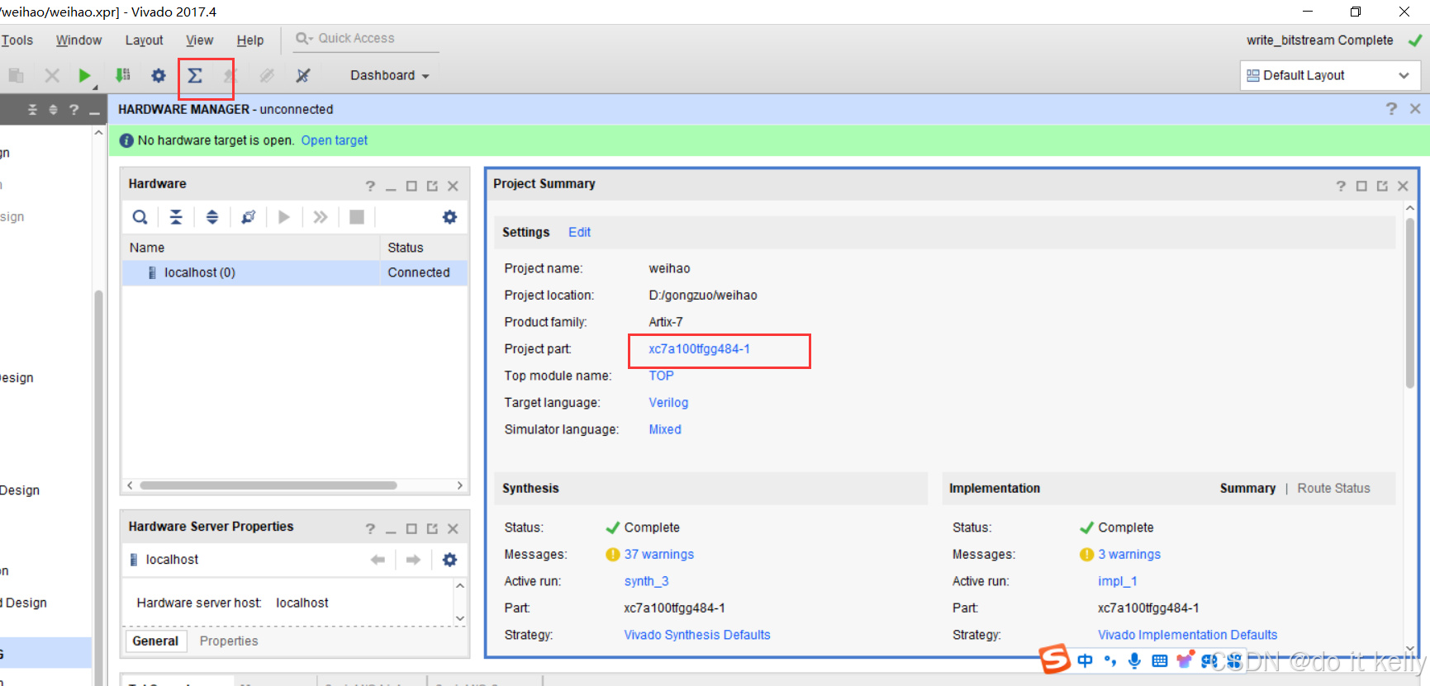Click search icon in Hardware panel

coord(140,217)
